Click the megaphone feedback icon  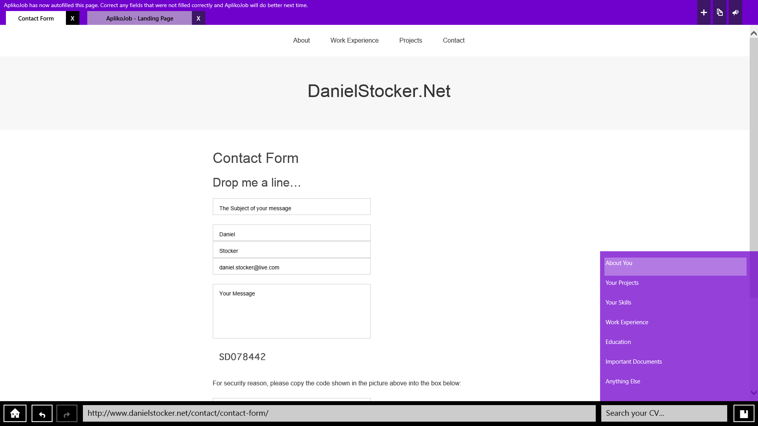[x=735, y=13]
